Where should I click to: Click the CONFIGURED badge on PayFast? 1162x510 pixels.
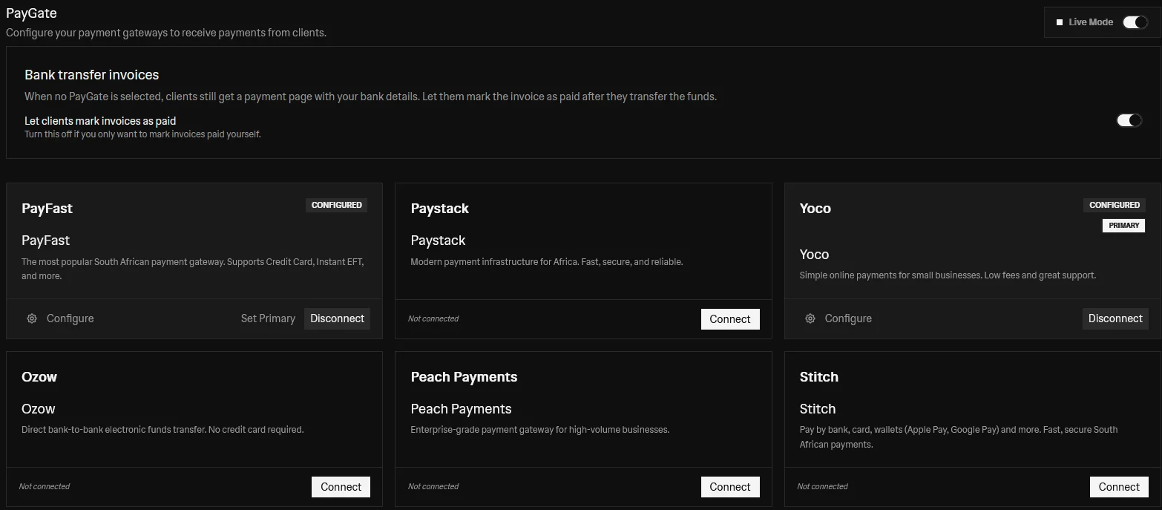click(337, 205)
